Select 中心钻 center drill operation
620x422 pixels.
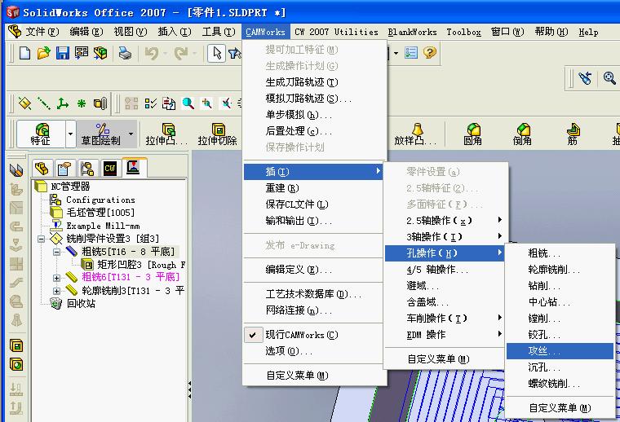(560, 302)
